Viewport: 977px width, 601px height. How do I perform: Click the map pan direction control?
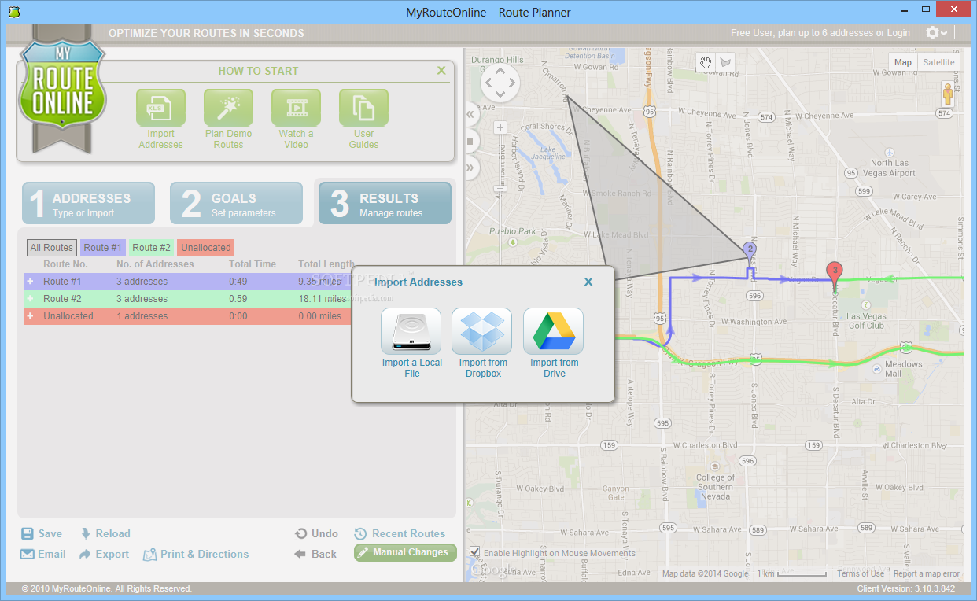(500, 82)
